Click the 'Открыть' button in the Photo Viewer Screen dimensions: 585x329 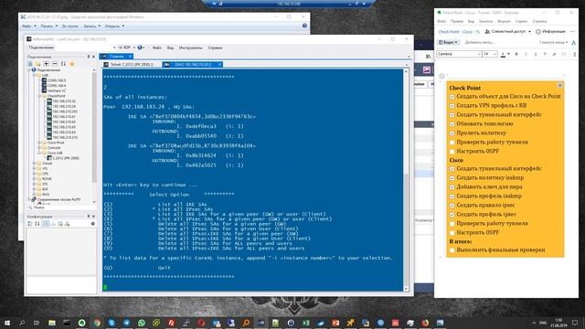point(114,27)
